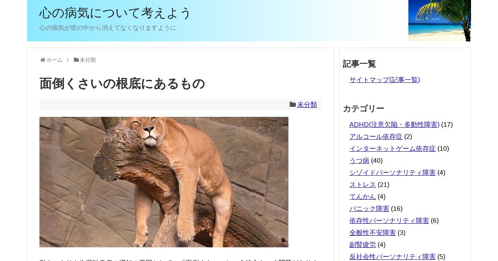498x261 pixels.
Task: Select アルコール依存症 category
Action: point(376,136)
